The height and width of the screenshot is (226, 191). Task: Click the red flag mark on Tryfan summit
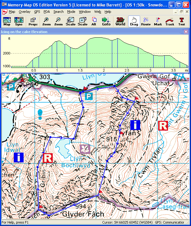coord(121,132)
